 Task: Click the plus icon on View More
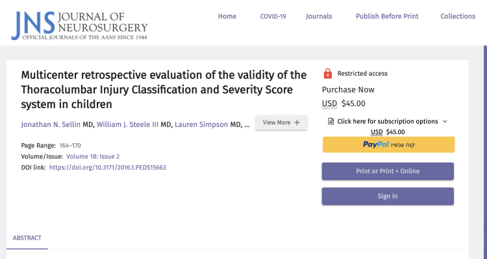tap(297, 122)
